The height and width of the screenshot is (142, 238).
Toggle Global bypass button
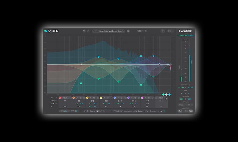[x=182, y=105]
